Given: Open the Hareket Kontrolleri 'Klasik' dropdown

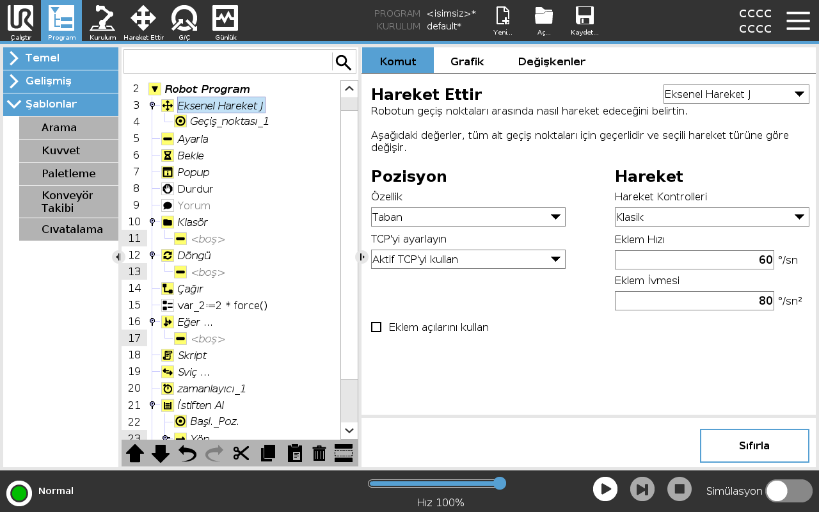Looking at the screenshot, I should click(712, 217).
